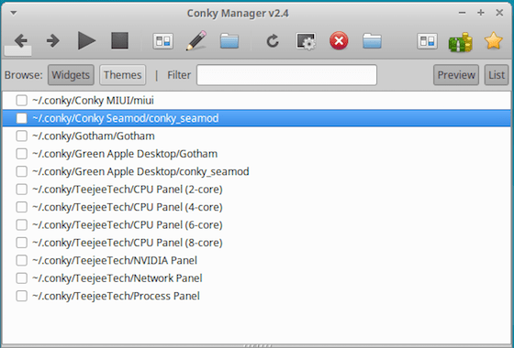Toggle the CPU Panel (8-core) checkbox

pyautogui.click(x=22, y=243)
